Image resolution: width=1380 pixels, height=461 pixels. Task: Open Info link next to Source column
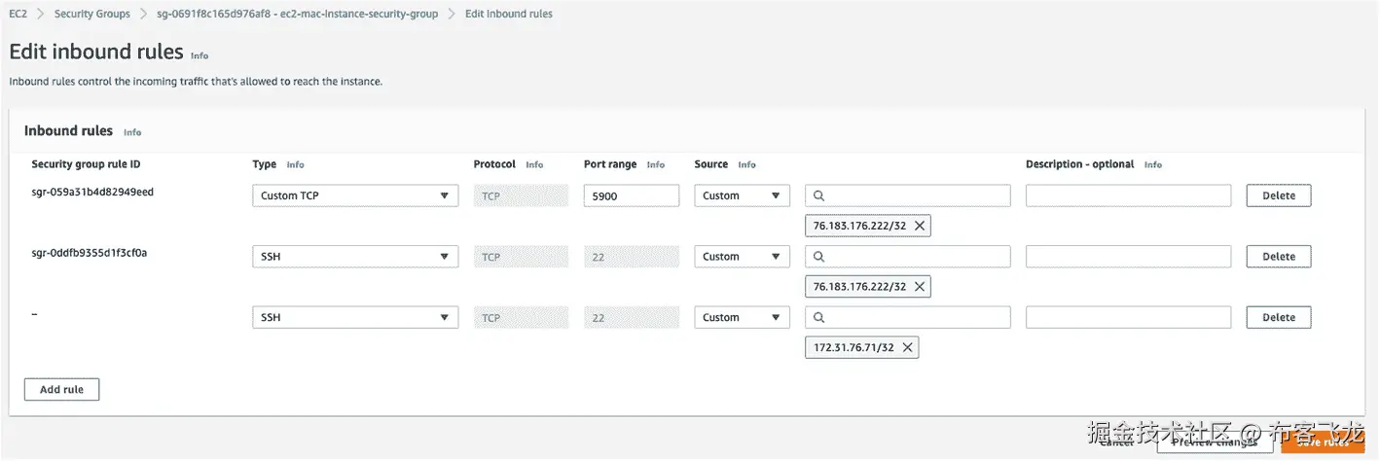pos(746,165)
